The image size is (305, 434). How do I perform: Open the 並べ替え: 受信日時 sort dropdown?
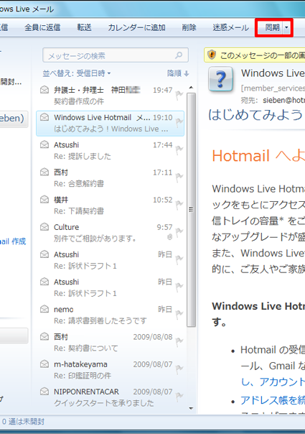pyautogui.click(x=77, y=73)
